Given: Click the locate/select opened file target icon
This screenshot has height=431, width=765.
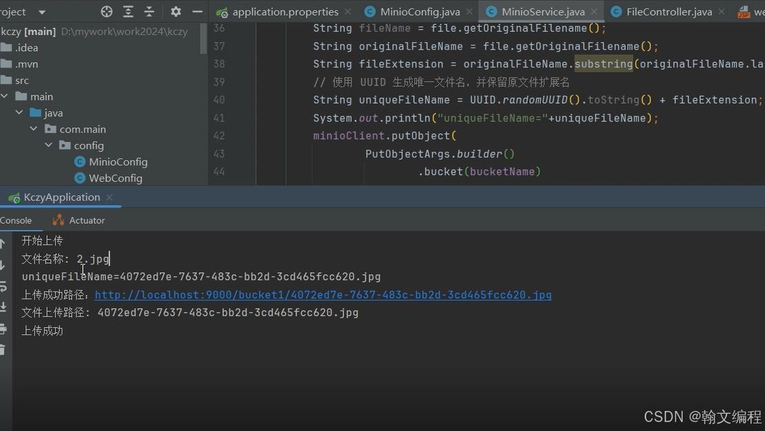Looking at the screenshot, I should pos(106,12).
